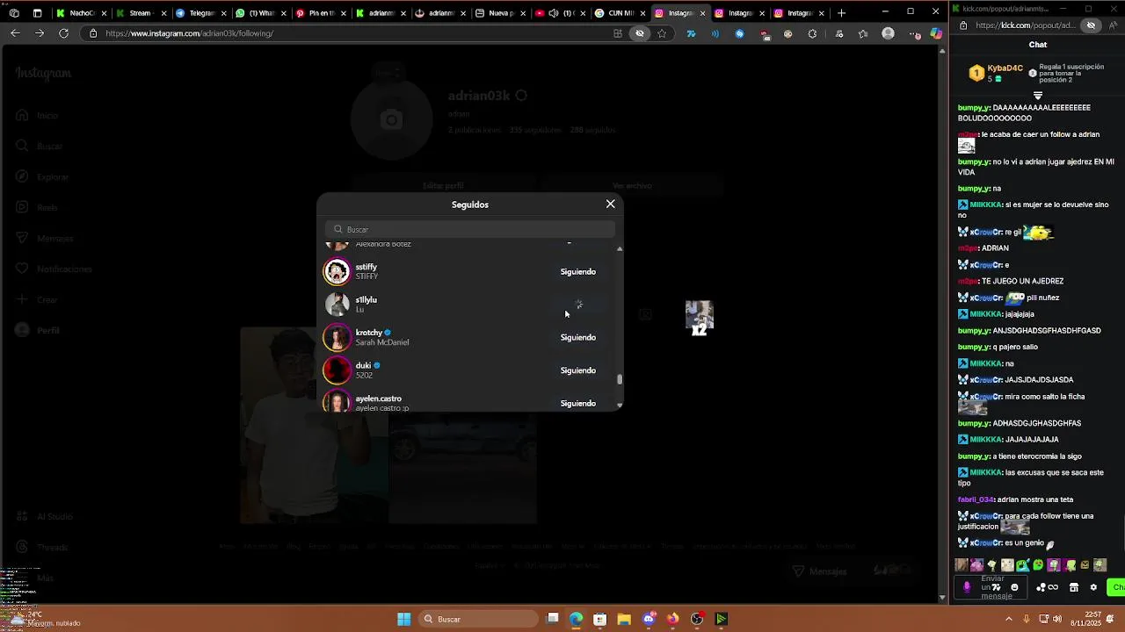The image size is (1125, 632).
Task: Click Siguiendo button next to duki
Action: (578, 370)
